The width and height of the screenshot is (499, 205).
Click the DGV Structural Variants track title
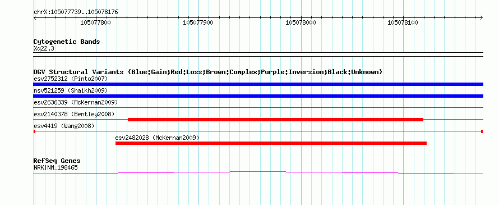pyautogui.click(x=208, y=72)
